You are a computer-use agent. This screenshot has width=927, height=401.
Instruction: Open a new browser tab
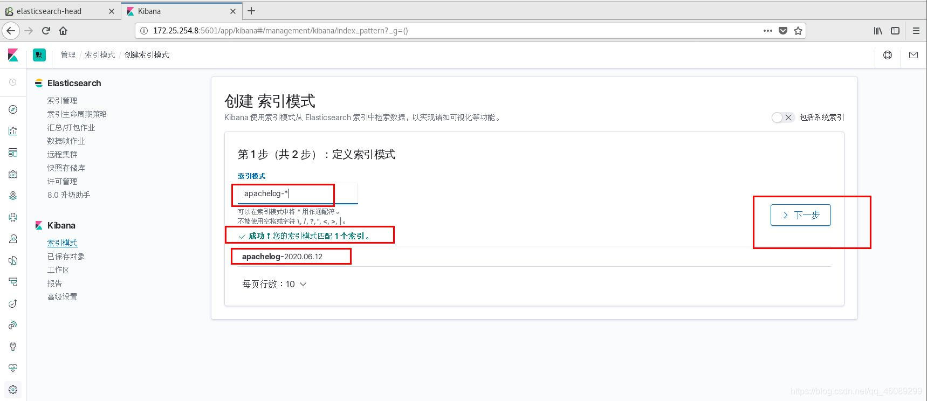[x=251, y=11]
